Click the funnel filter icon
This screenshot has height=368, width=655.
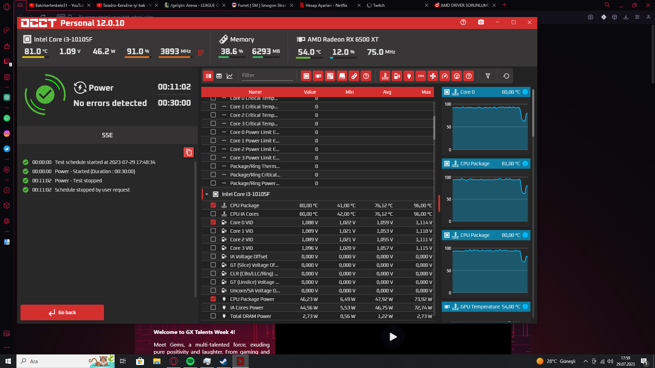tap(488, 76)
